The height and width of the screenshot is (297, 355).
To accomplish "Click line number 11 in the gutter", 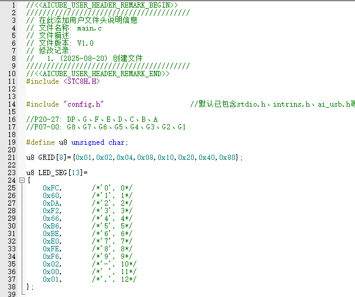I will [x=12, y=81].
